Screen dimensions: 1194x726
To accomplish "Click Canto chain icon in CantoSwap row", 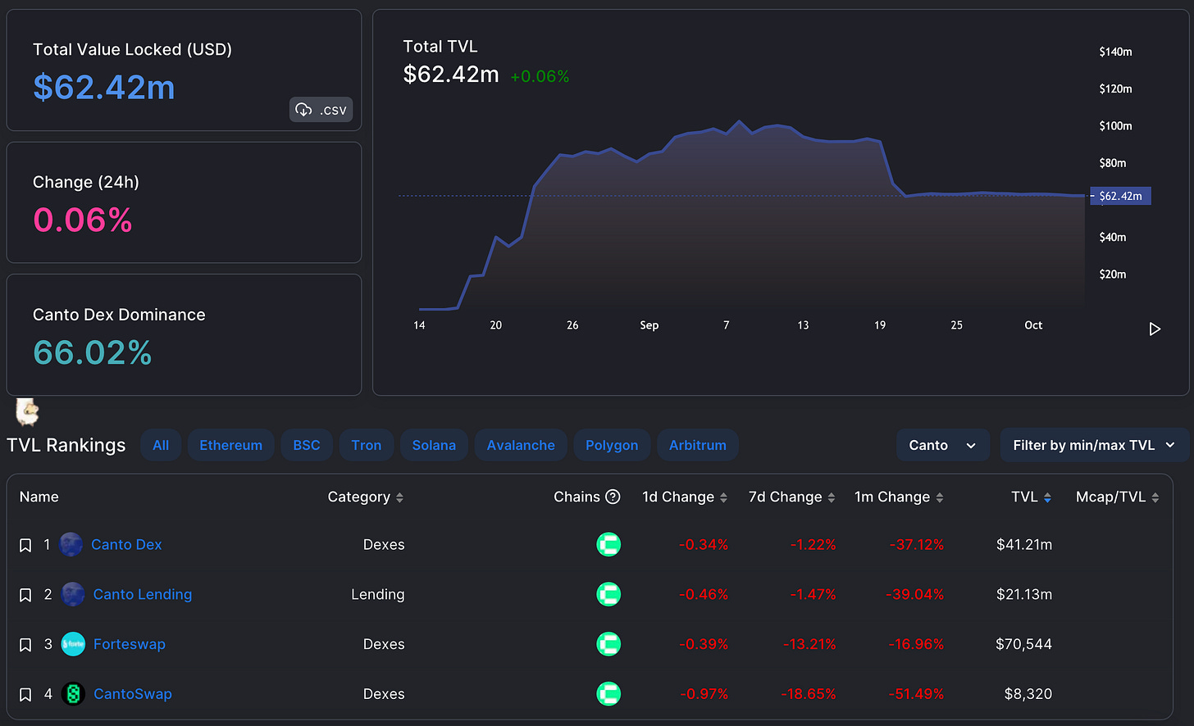I will pos(608,694).
